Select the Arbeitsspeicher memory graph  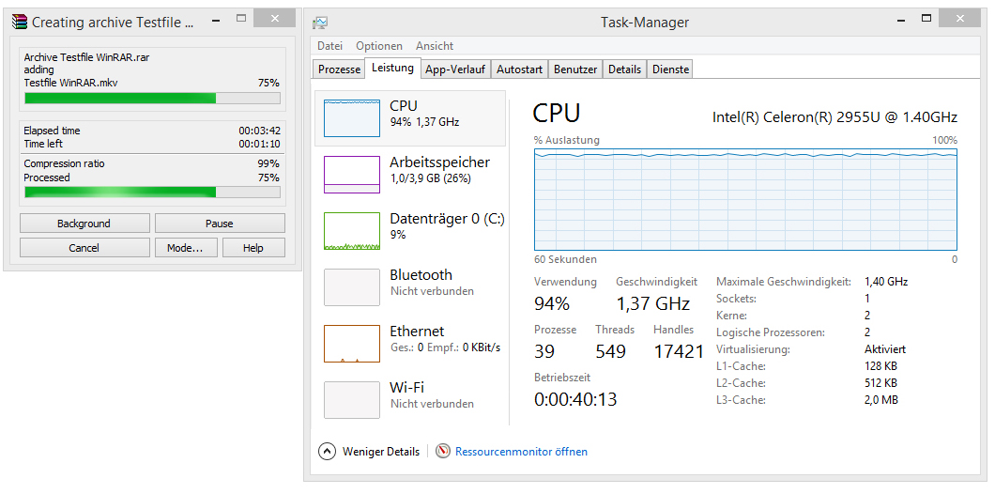tap(352, 175)
